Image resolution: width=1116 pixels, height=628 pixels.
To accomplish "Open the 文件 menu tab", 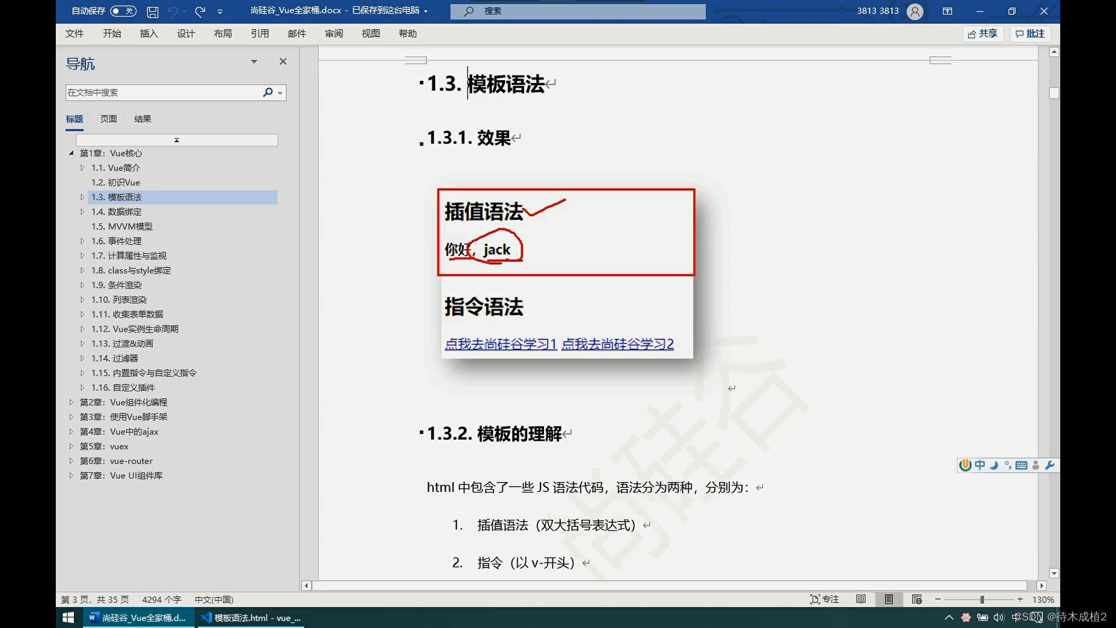I will point(74,34).
